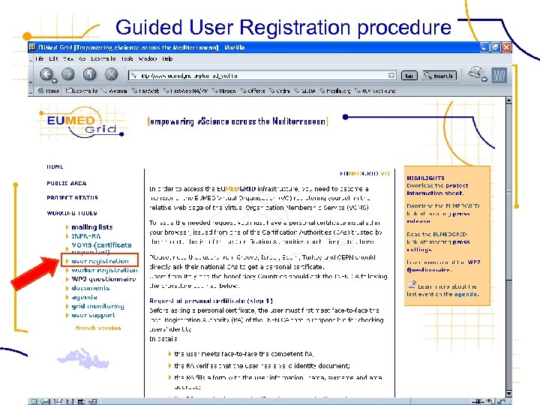Open the mailing lists link
Image resolution: width=540 pixels, height=405 pixels.
[x=92, y=227]
